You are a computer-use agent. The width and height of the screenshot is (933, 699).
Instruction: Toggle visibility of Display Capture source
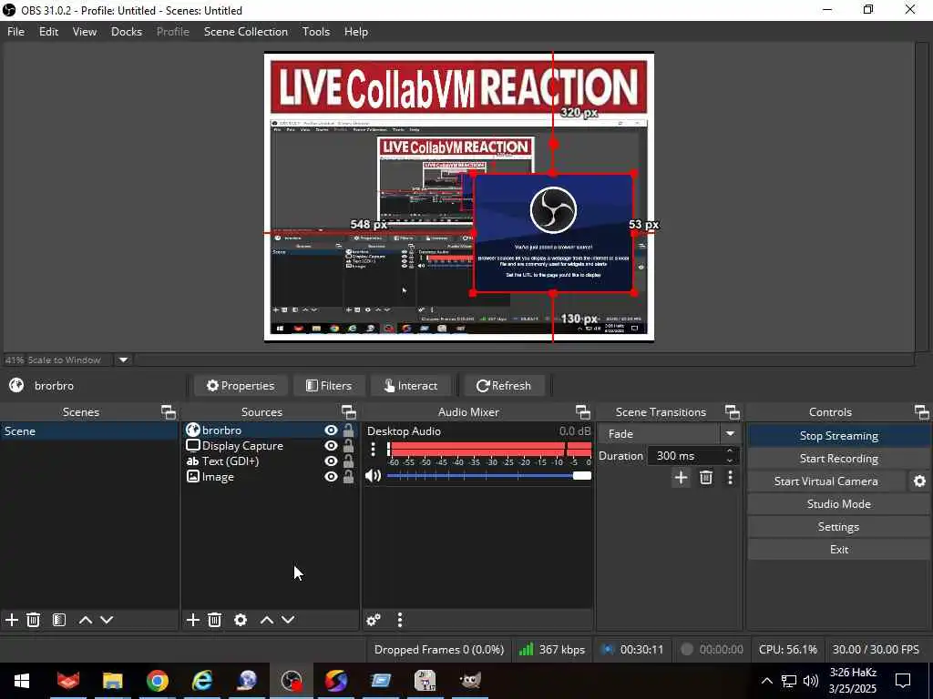[331, 445]
